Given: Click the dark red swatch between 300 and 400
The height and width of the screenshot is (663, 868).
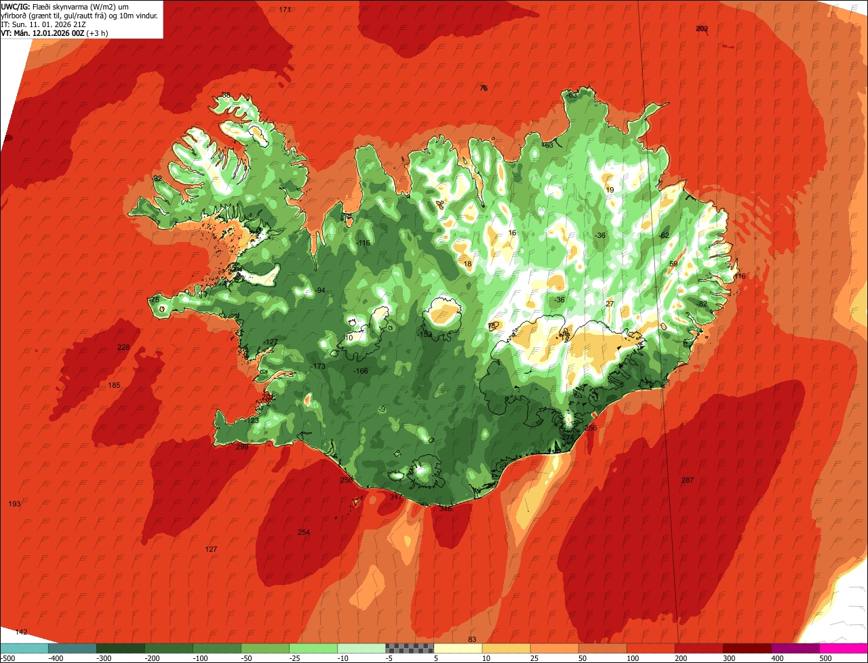Looking at the screenshot, I should (x=747, y=648).
